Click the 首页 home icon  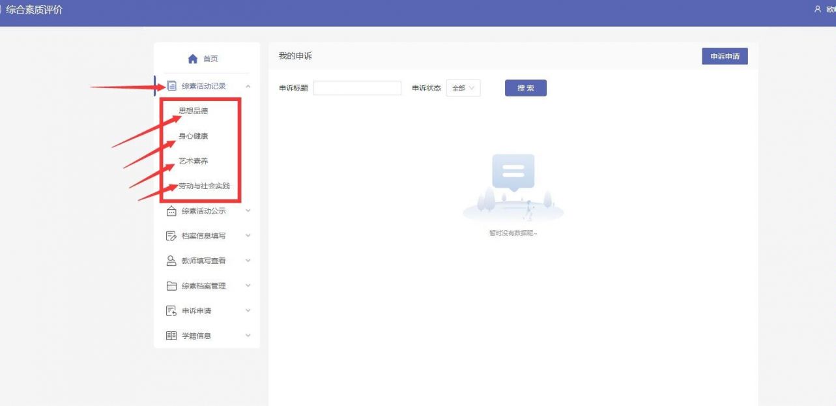pyautogui.click(x=192, y=59)
